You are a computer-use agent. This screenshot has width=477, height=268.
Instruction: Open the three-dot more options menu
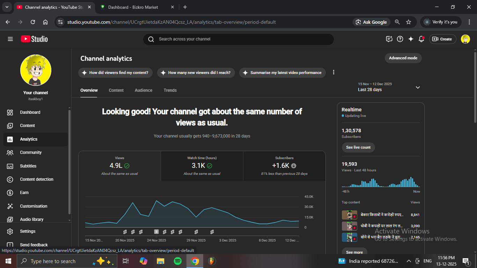[333, 72]
